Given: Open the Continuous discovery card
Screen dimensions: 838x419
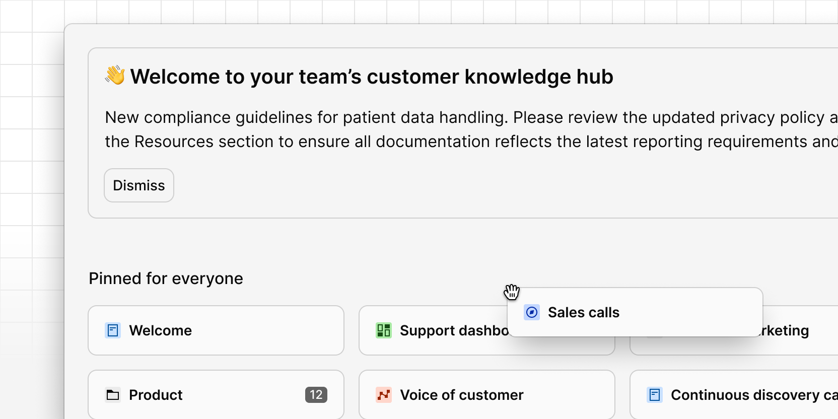Looking at the screenshot, I should [x=730, y=395].
